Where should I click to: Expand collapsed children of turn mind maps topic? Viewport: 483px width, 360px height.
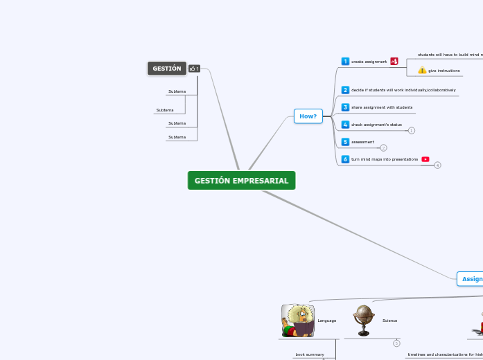point(438,165)
